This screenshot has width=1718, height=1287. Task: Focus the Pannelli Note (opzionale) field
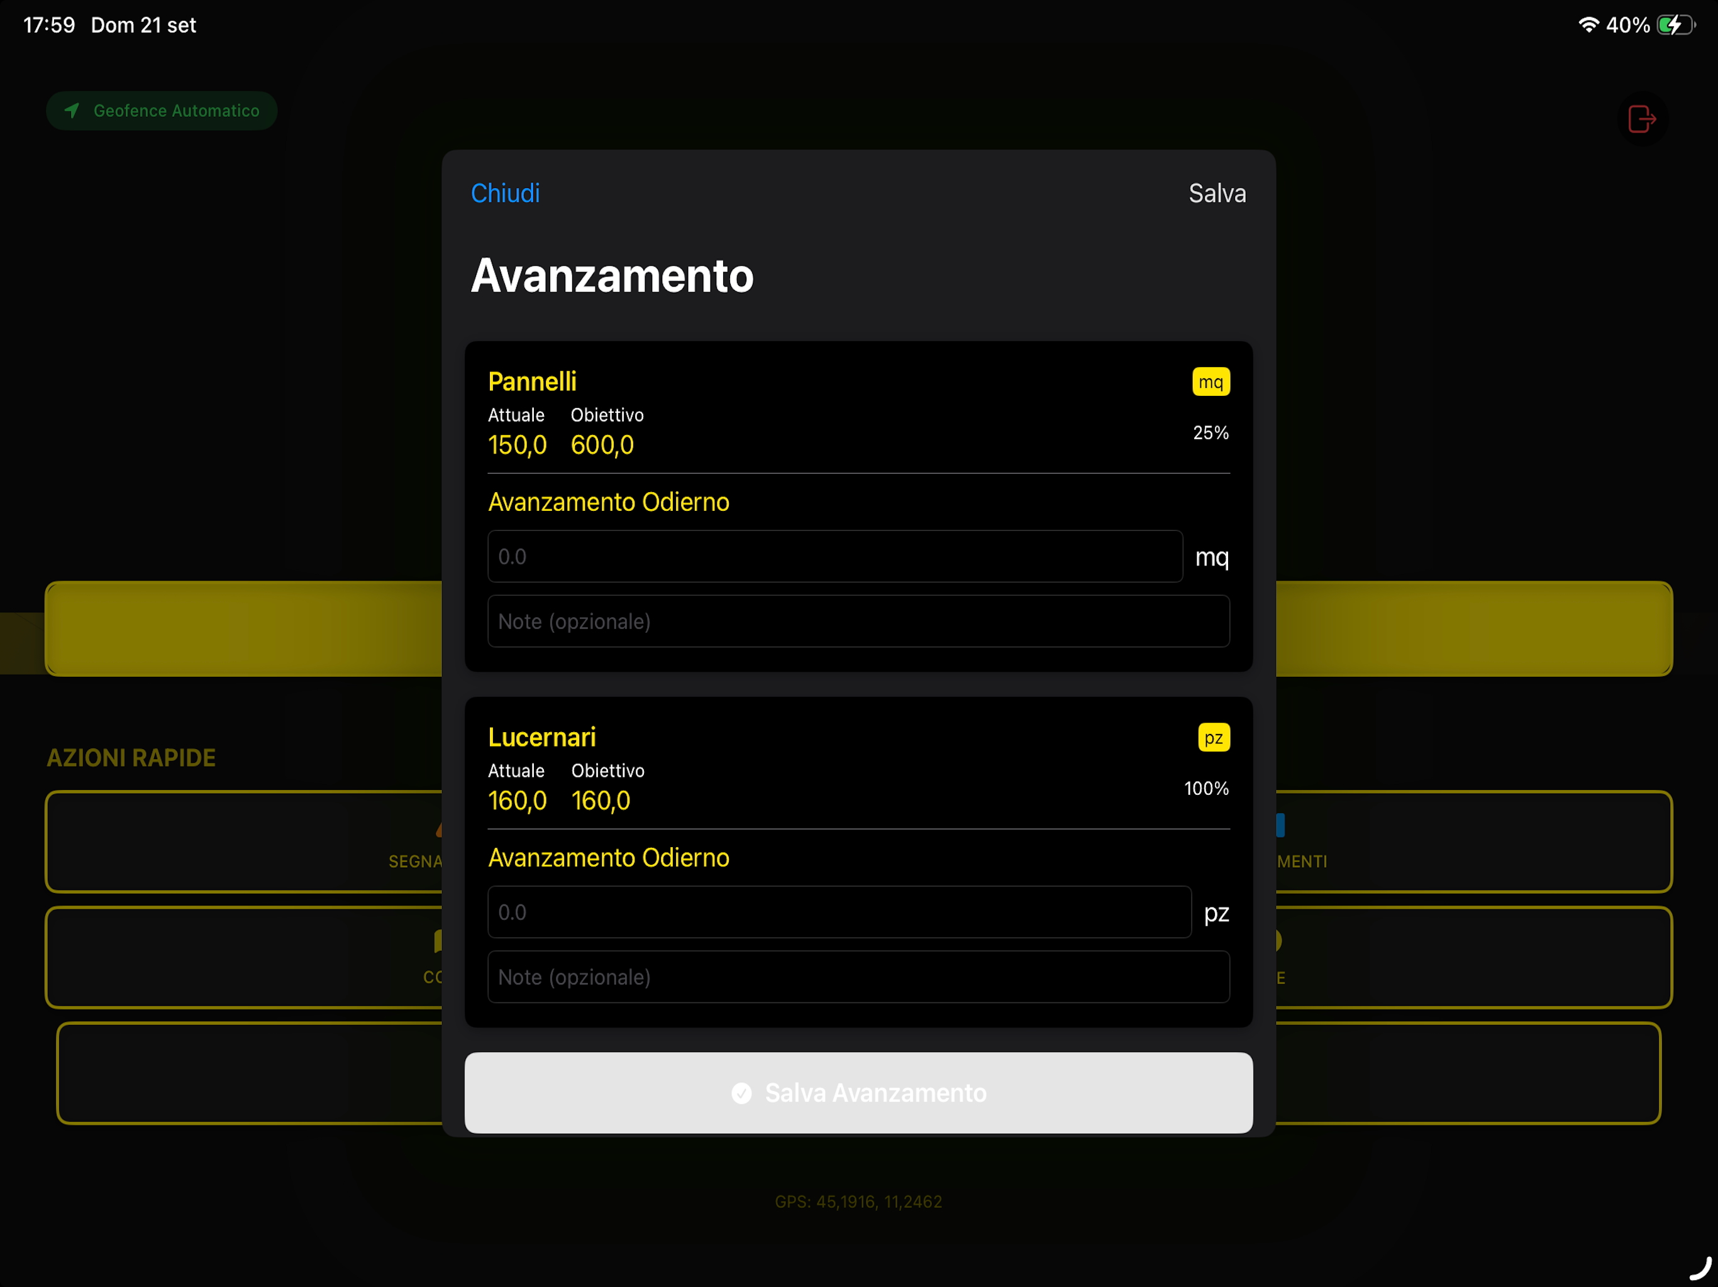tap(858, 621)
